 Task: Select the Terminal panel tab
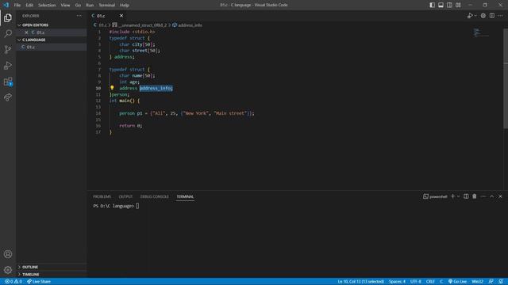[185, 196]
